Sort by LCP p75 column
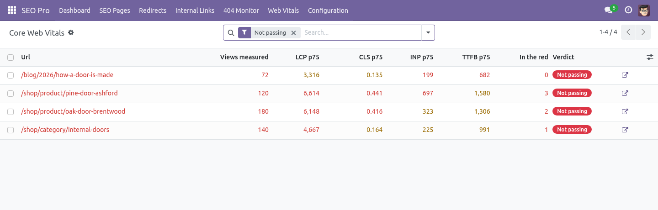658x210 pixels. pos(307,57)
